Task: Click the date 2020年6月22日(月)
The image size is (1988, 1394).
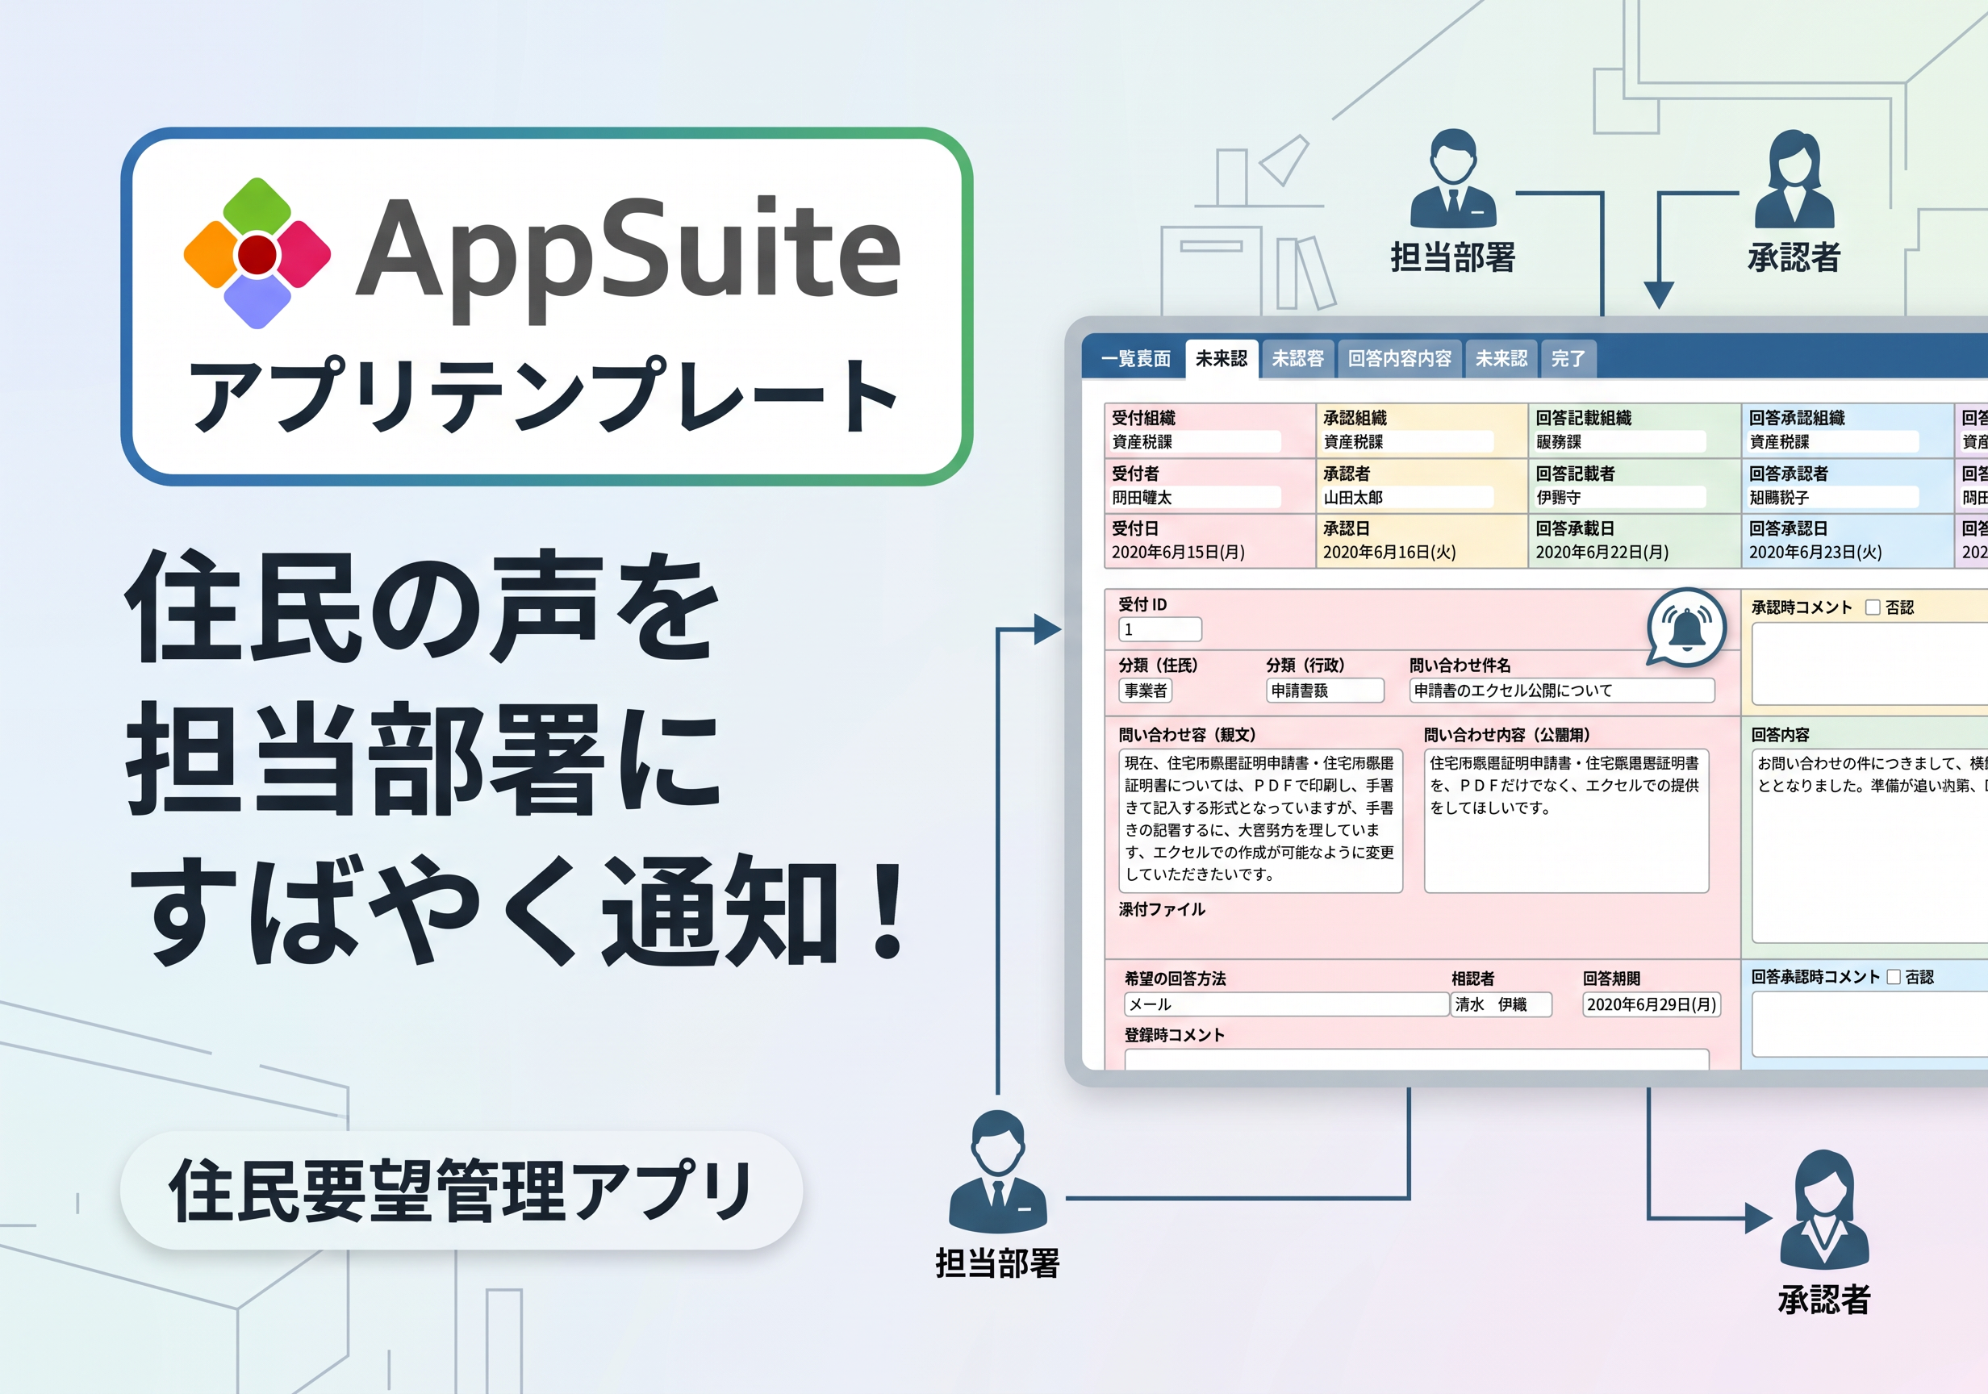Action: coord(1602,553)
